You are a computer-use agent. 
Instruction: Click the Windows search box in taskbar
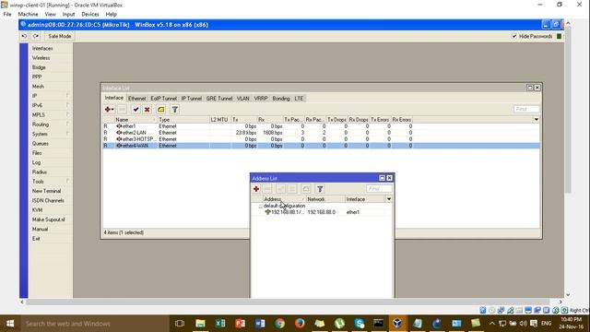tap(94, 324)
